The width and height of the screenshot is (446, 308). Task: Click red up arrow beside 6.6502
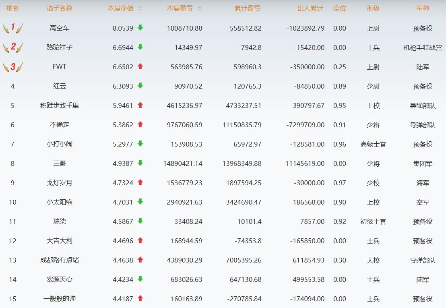140,66
